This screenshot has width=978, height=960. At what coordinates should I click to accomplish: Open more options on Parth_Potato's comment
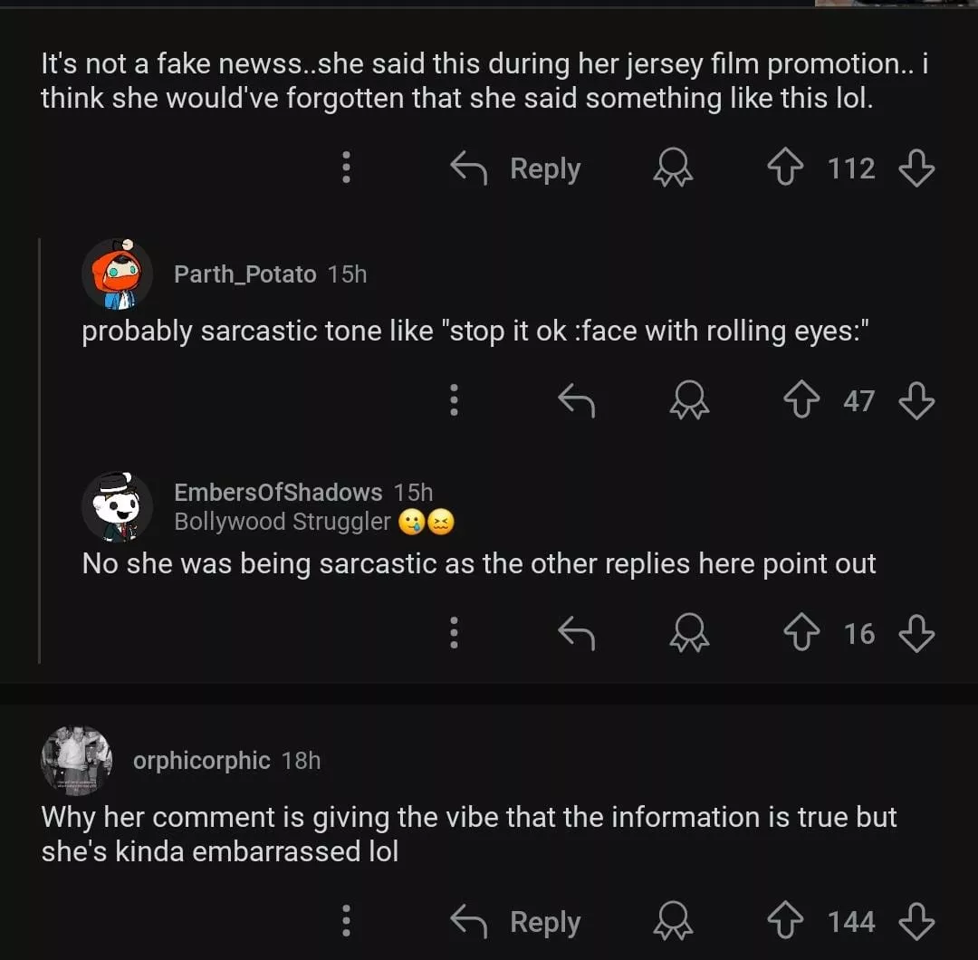[454, 400]
